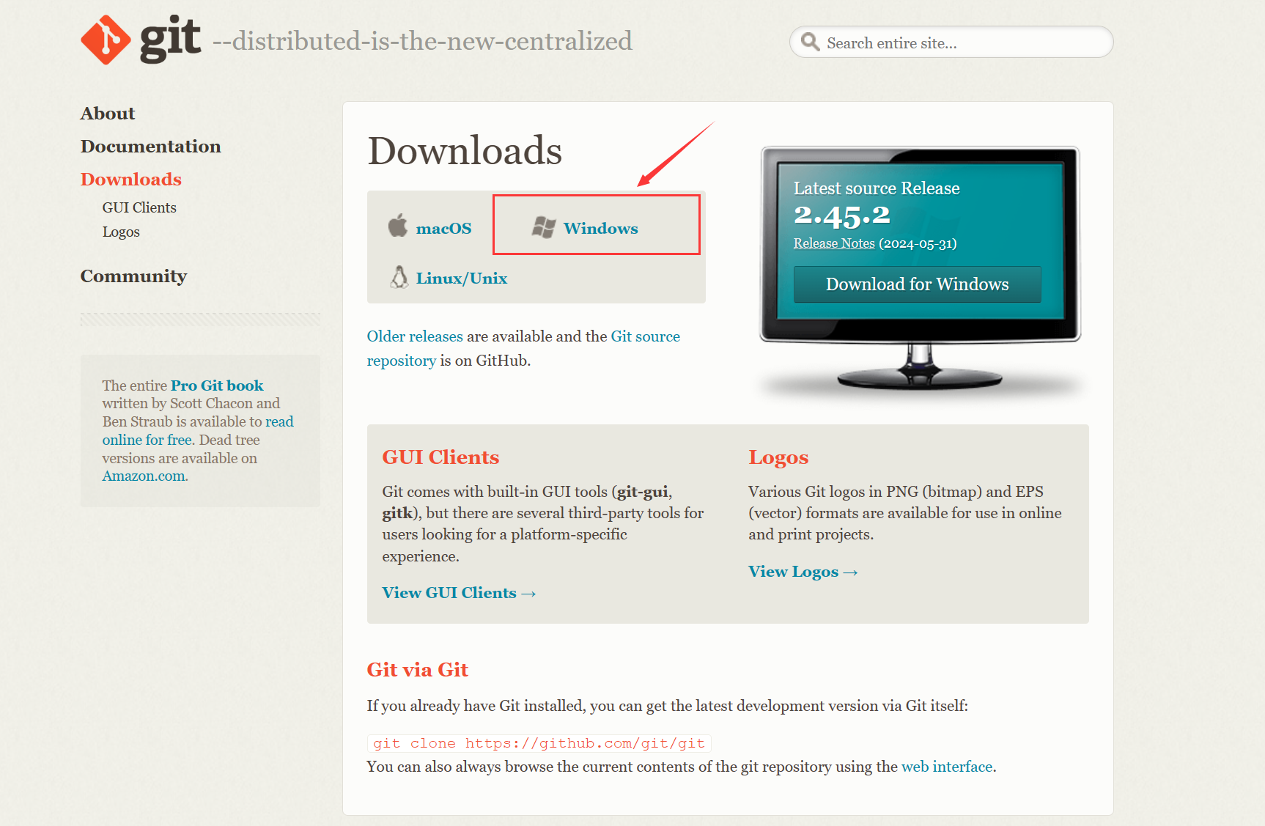Open the Community section
The image size is (1265, 826).
[133, 276]
